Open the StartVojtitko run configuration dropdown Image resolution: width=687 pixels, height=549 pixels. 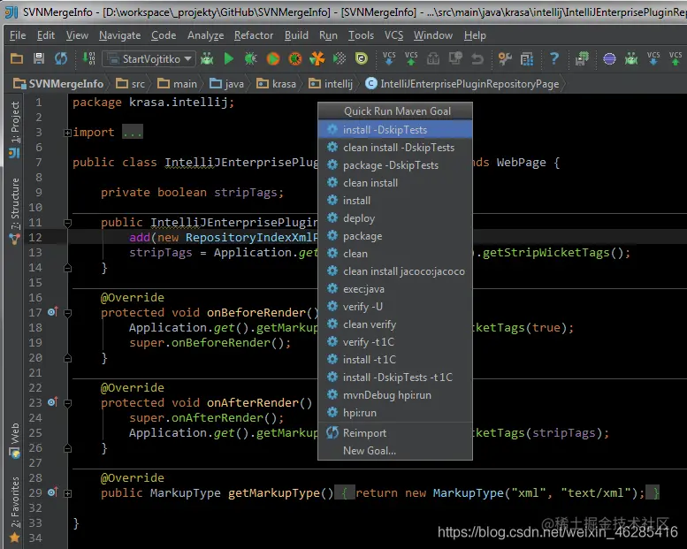click(x=149, y=58)
